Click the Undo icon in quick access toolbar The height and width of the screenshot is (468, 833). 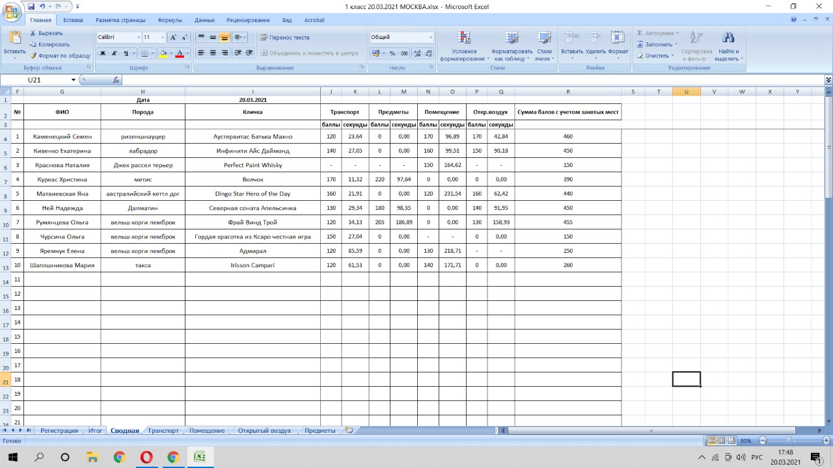click(42, 6)
